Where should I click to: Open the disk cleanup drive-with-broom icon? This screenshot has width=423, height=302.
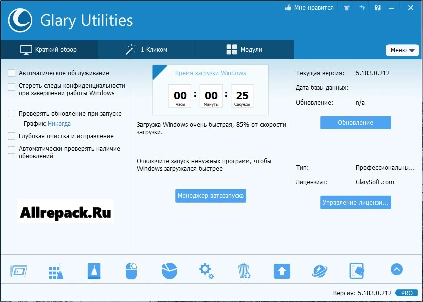click(94, 271)
